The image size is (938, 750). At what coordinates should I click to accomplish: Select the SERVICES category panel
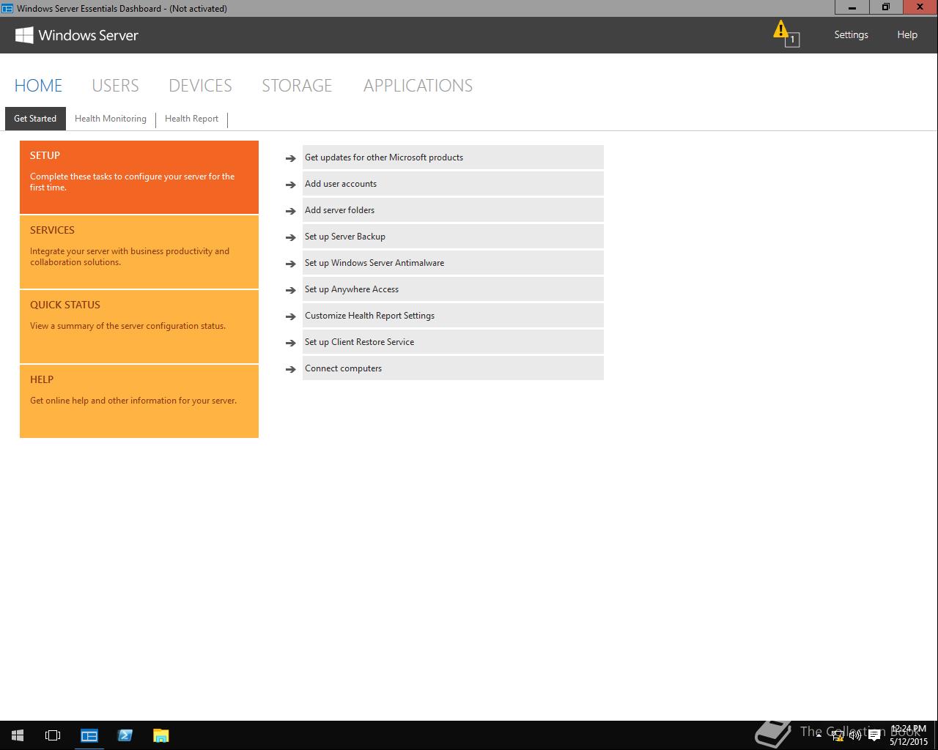139,252
